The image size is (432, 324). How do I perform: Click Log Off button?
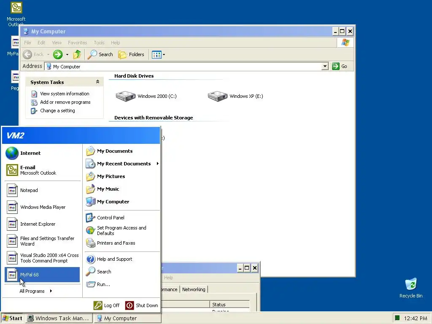coord(107,305)
